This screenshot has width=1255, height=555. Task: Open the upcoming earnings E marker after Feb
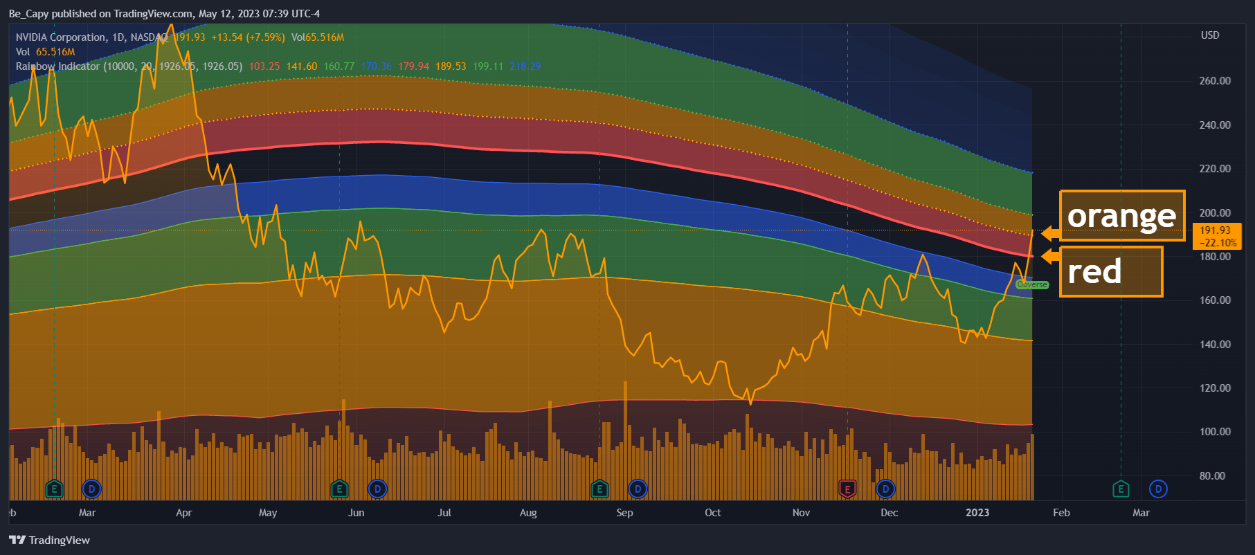pos(1121,489)
